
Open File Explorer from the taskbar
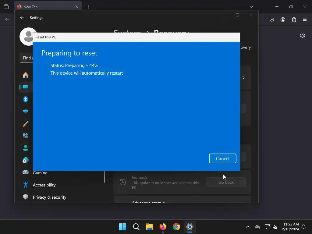coord(149,227)
